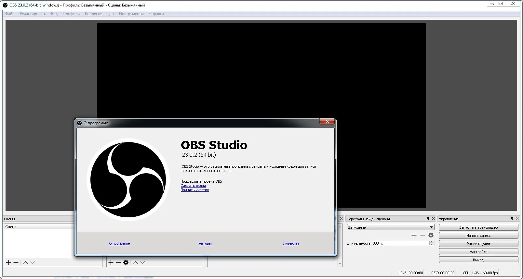
Task: Click the mixer scrollbar down arrow
Action: pos(340,264)
